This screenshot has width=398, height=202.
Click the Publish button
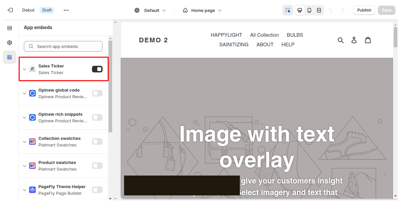[364, 10]
